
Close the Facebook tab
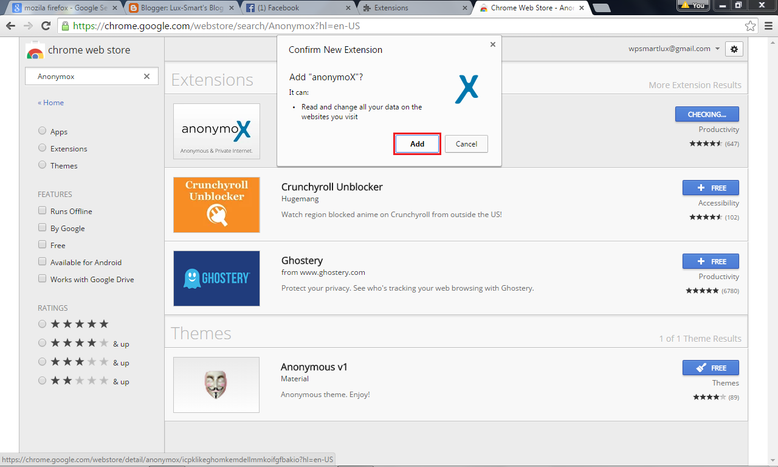pyautogui.click(x=348, y=8)
